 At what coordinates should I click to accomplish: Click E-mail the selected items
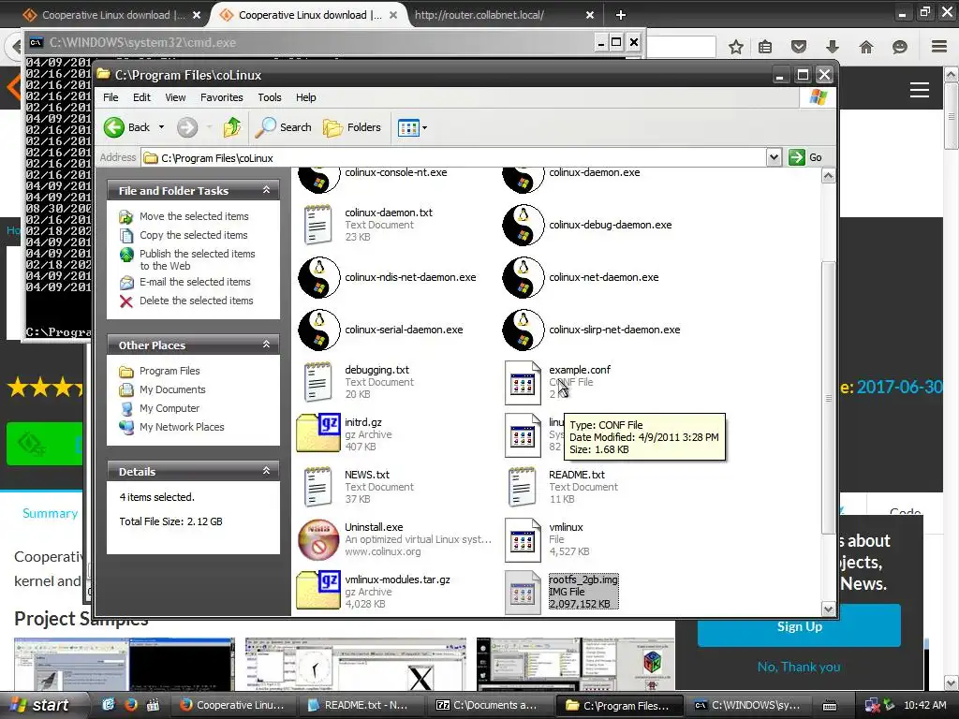pyautogui.click(x=195, y=282)
